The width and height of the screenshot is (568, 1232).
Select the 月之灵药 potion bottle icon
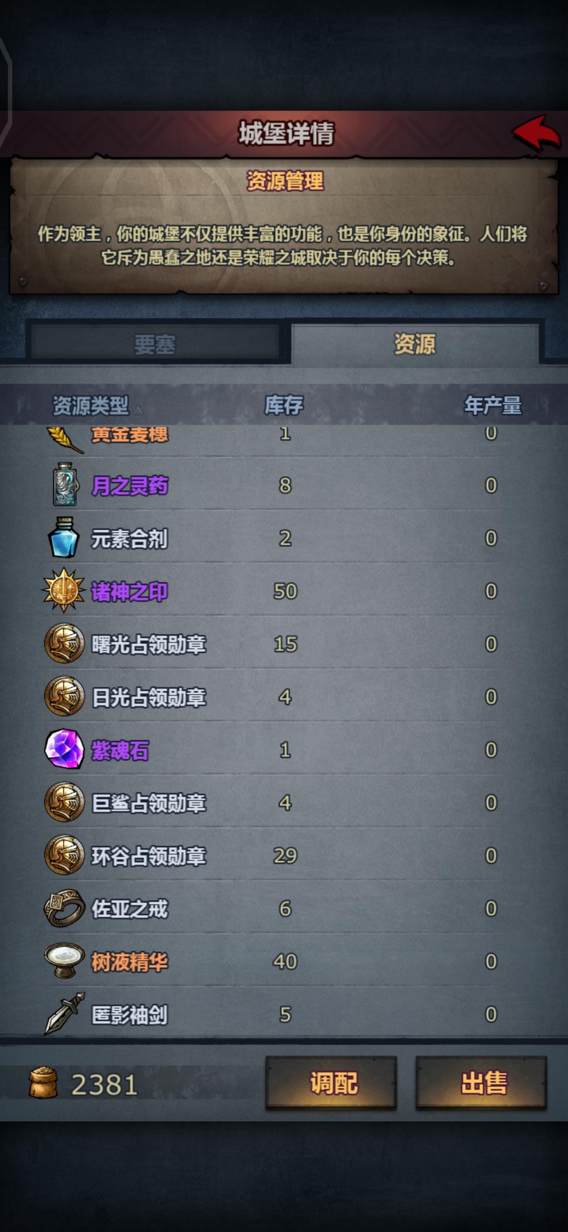65,484
